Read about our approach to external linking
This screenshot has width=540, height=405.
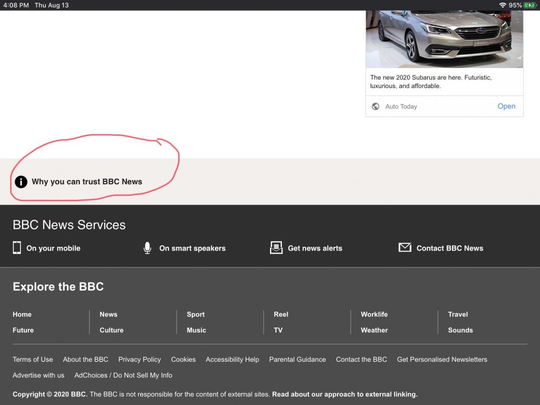[345, 395]
